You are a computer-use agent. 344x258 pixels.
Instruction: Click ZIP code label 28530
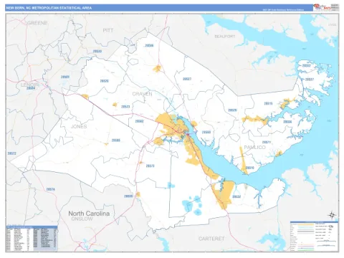coord(97,52)
